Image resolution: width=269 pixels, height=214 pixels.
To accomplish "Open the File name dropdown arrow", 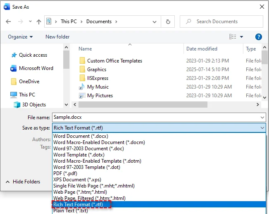I will coord(262,118).
